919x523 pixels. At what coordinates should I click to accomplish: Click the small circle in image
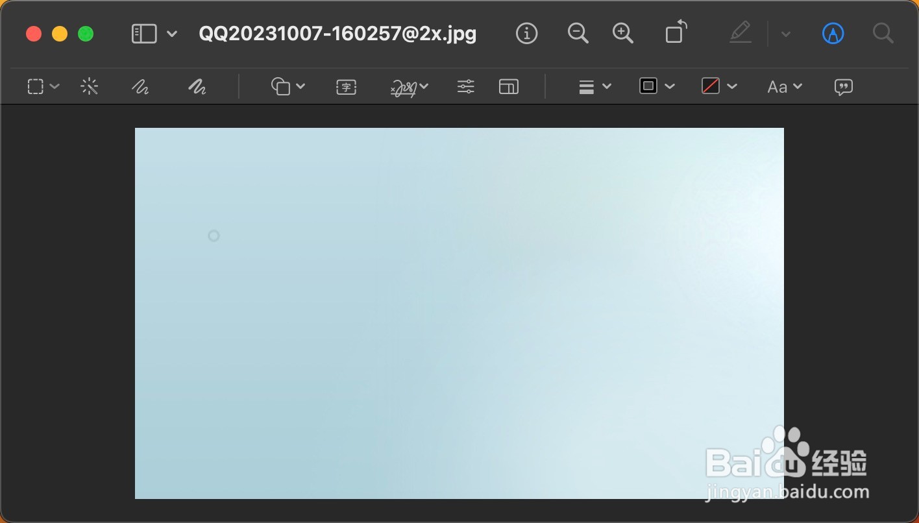click(214, 236)
